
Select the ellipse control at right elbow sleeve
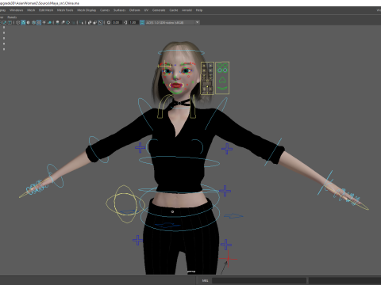[x=98, y=150]
